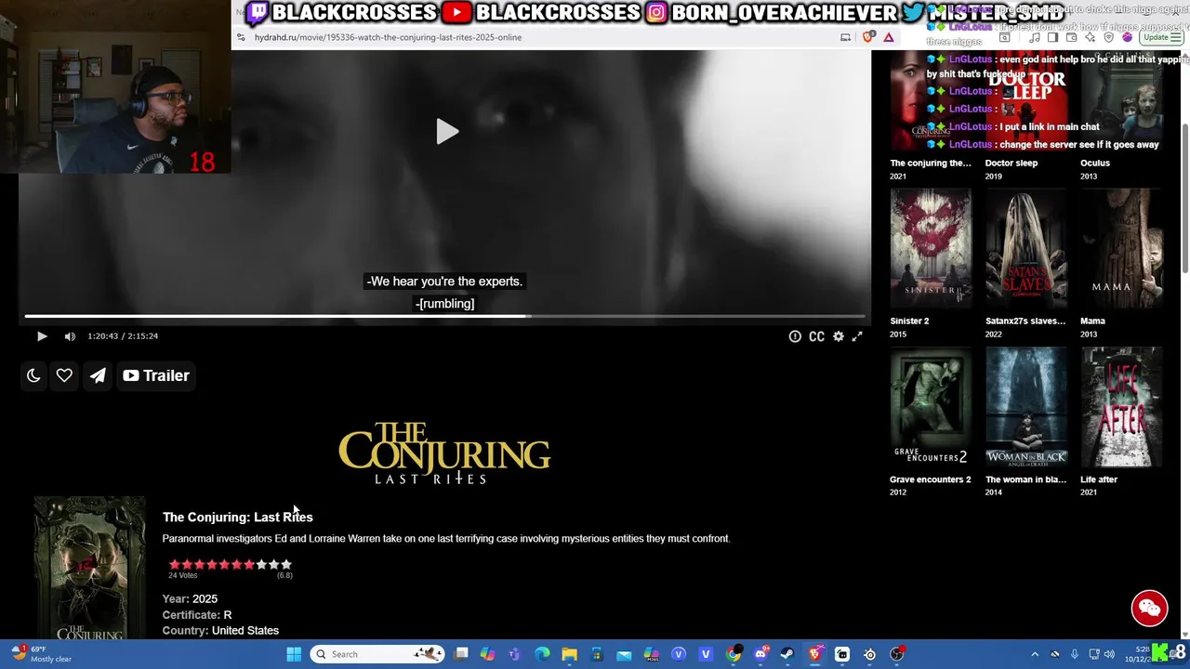
Task: Open OBS Studio from the taskbar
Action: tap(897, 654)
